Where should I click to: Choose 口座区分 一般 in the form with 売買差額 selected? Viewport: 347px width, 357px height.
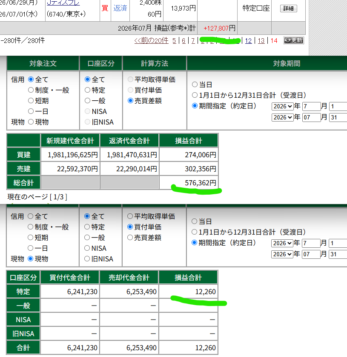[x=87, y=101]
